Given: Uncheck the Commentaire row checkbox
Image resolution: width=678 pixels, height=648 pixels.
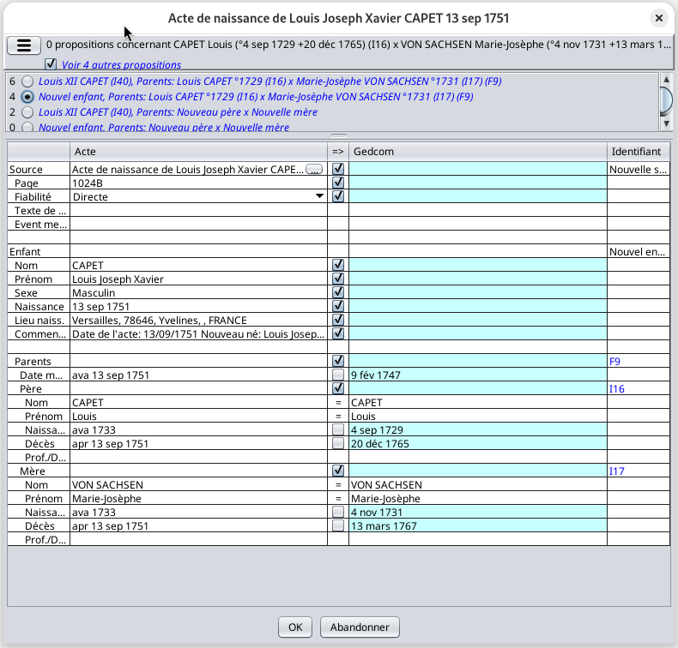Looking at the screenshot, I should pos(338,333).
